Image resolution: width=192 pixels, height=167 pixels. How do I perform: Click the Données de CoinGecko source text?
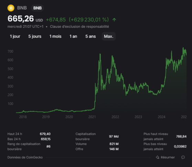coord(25,157)
